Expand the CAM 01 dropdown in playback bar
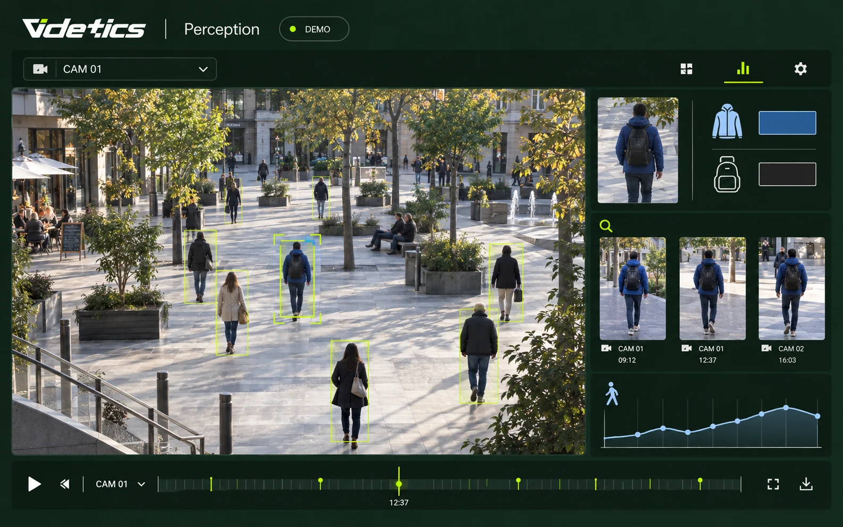 point(120,484)
